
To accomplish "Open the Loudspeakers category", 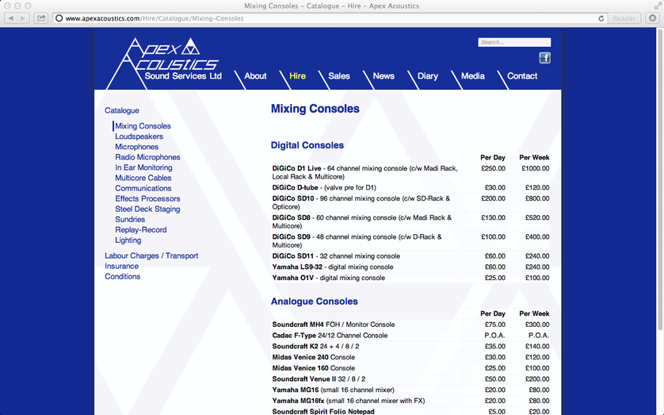I will click(139, 136).
